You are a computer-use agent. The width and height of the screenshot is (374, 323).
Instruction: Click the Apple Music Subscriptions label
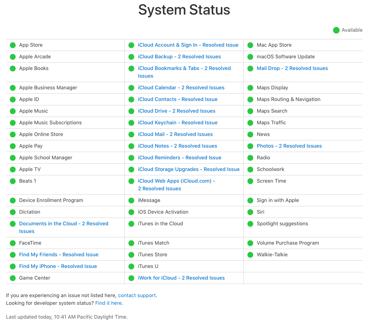click(x=50, y=122)
